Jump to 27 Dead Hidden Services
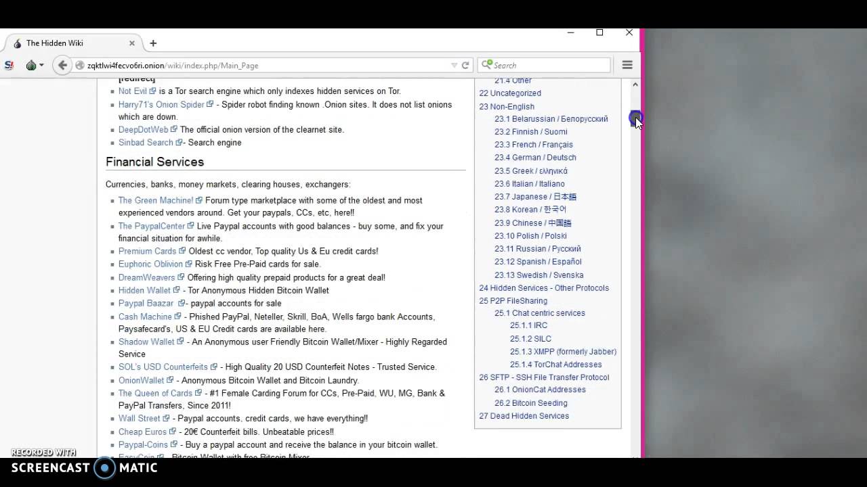 tap(524, 416)
